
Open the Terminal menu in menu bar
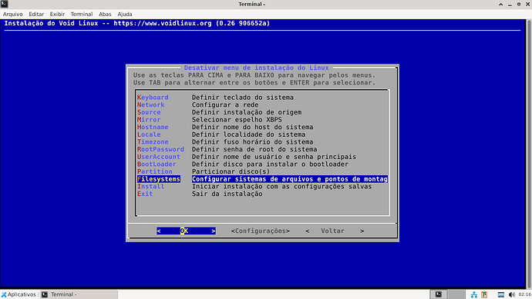tap(82, 14)
